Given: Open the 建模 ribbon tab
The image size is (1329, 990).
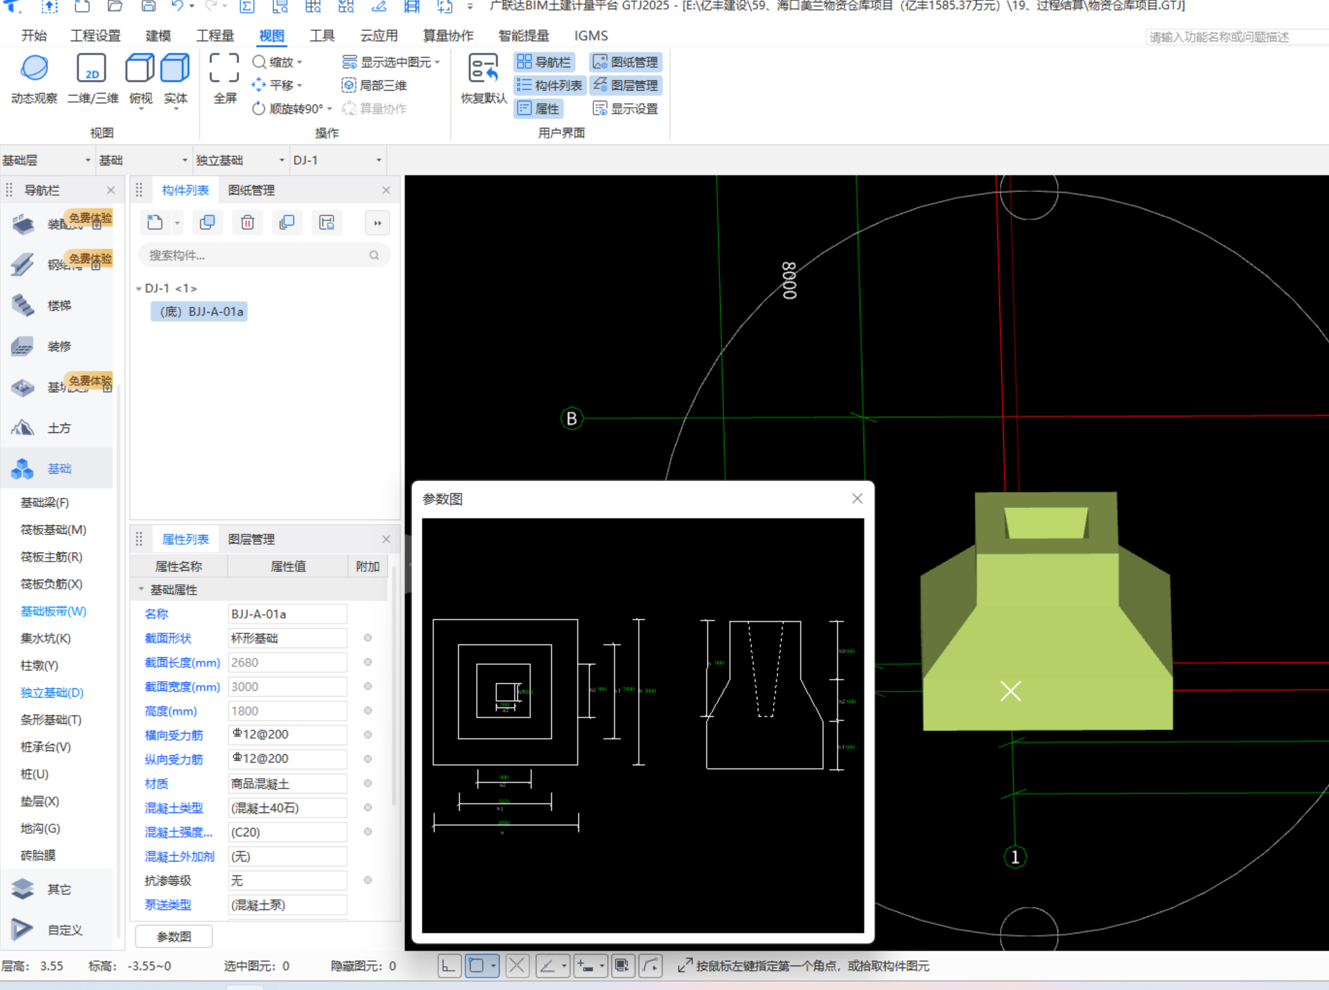Looking at the screenshot, I should tap(158, 36).
